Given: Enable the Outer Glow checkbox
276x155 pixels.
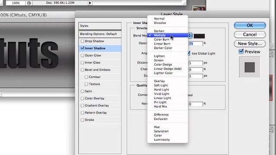Looking at the screenshot, I should pos(82,56).
